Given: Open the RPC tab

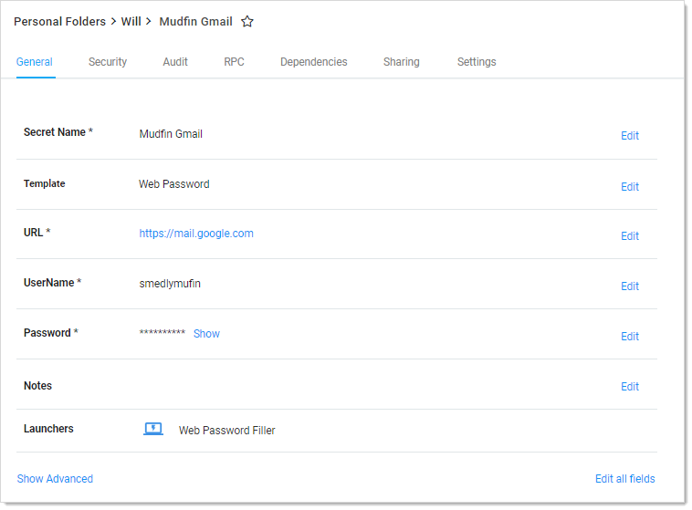Looking at the screenshot, I should [x=234, y=62].
